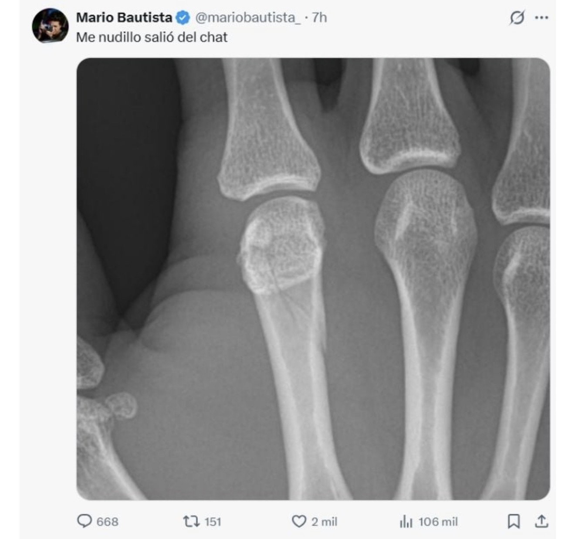Open Mario Bautista's profile avatar
The width and height of the screenshot is (575, 539).
point(50,25)
